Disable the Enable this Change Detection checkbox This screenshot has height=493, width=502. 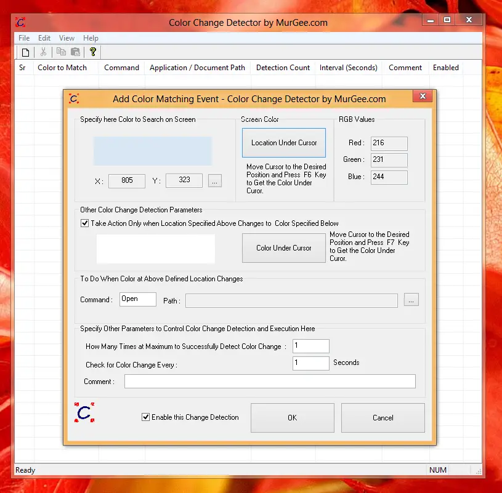click(145, 417)
